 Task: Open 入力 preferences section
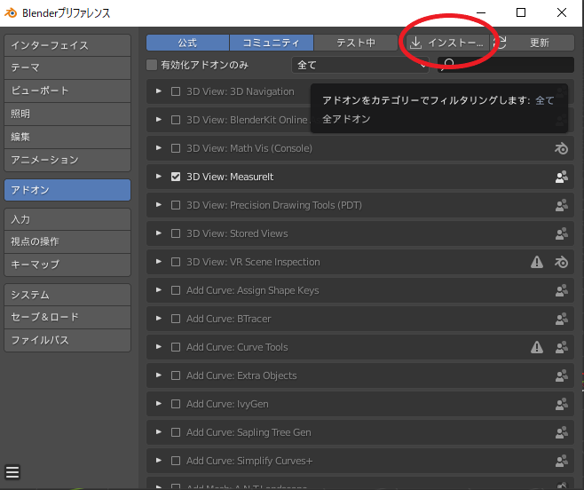(67, 219)
